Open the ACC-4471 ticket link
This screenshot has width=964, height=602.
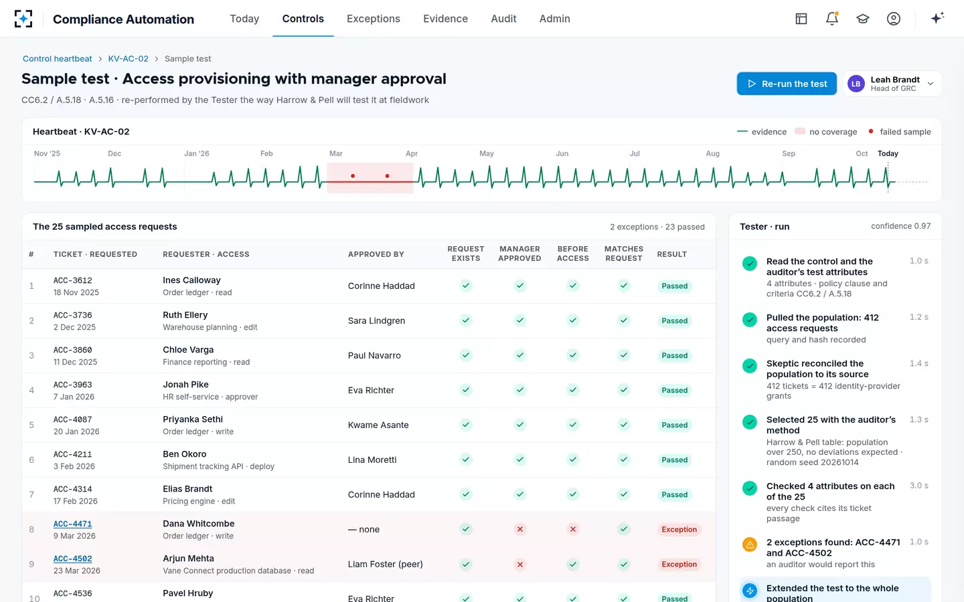click(x=73, y=524)
